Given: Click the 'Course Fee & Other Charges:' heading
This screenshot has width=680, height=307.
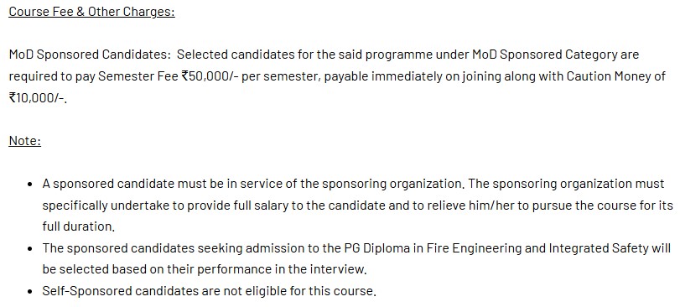Looking at the screenshot, I should (x=91, y=12).
